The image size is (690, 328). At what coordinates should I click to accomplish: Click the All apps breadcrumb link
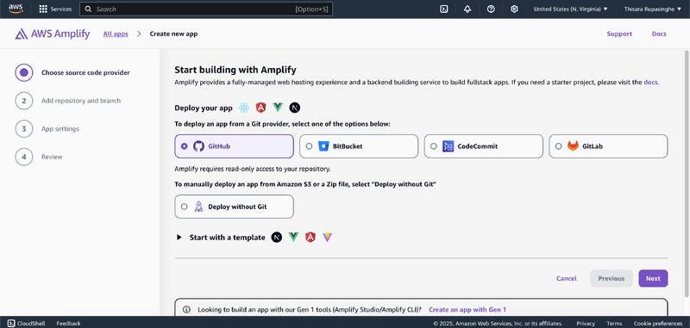[x=116, y=34]
